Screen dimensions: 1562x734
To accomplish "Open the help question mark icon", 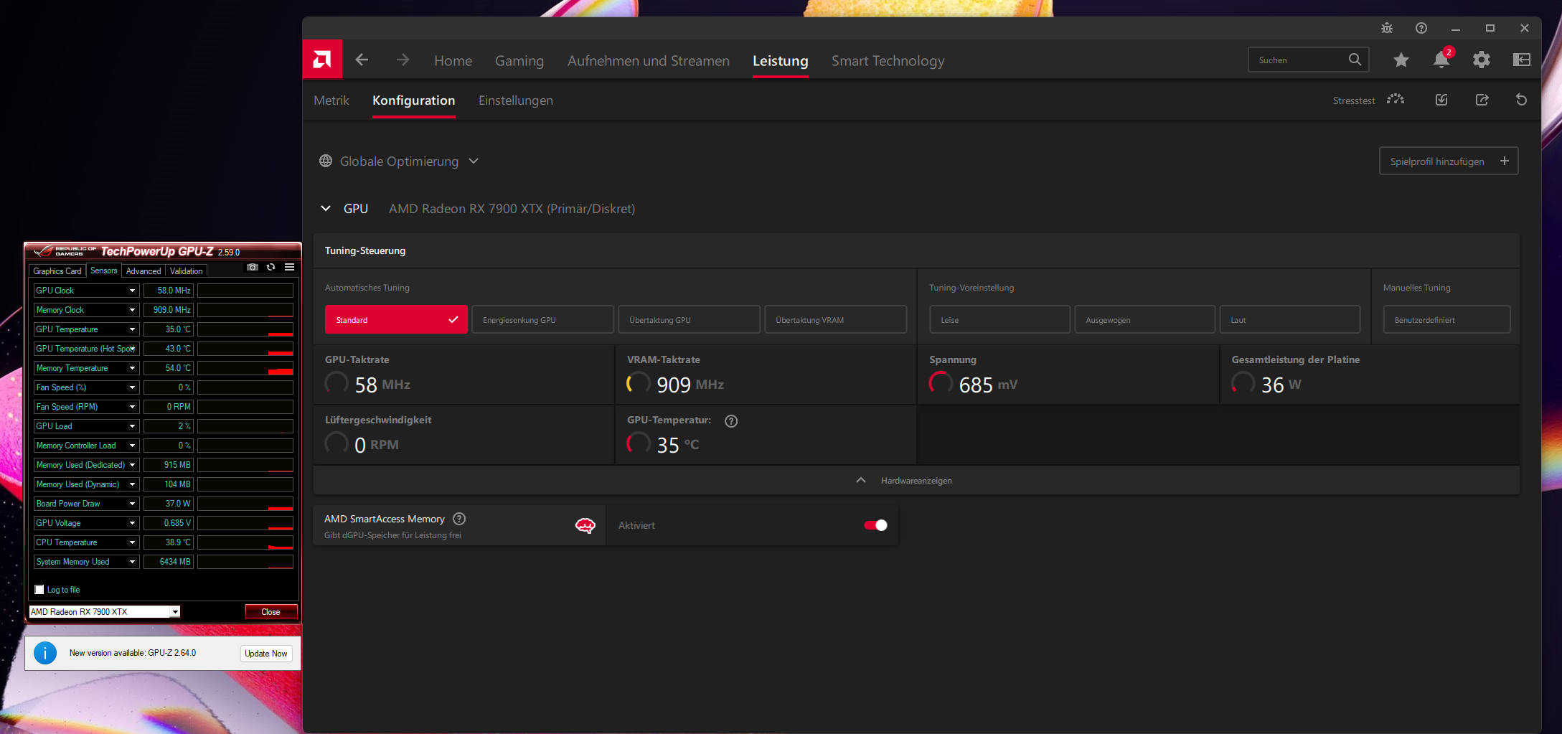I will click(x=1421, y=28).
